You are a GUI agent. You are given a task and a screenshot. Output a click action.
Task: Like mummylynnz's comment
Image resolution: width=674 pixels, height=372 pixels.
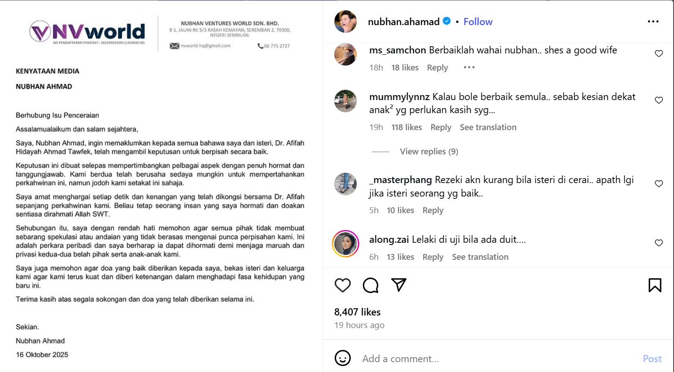(x=659, y=101)
